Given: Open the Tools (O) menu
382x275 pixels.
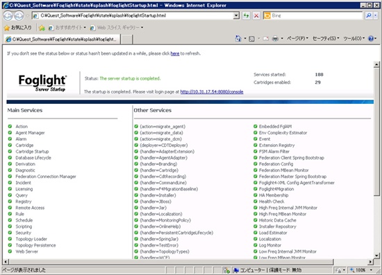Looking at the screenshot, I should (x=354, y=39).
